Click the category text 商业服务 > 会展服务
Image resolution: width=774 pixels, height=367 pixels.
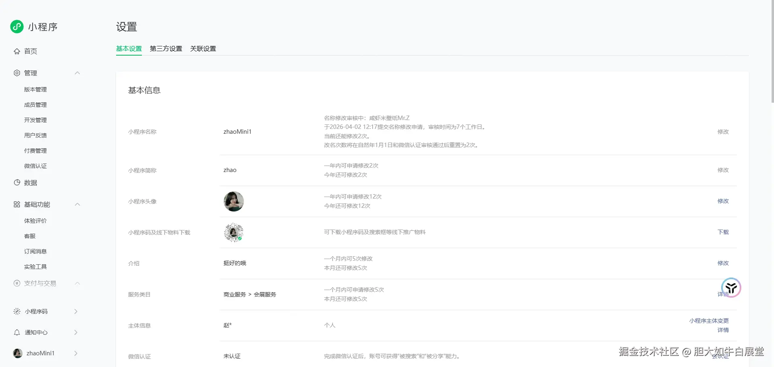pyautogui.click(x=250, y=294)
